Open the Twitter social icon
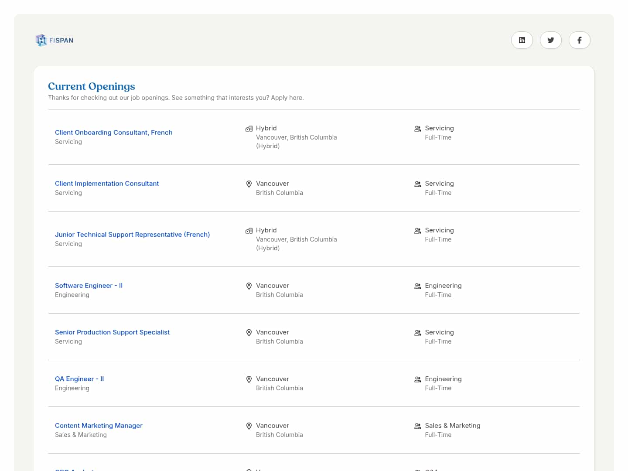 [x=551, y=40]
